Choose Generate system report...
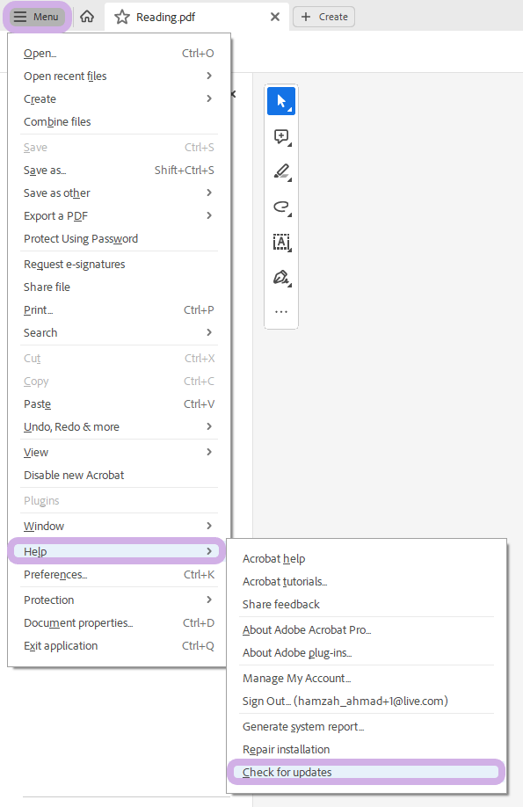The image size is (523, 807). tap(367, 727)
